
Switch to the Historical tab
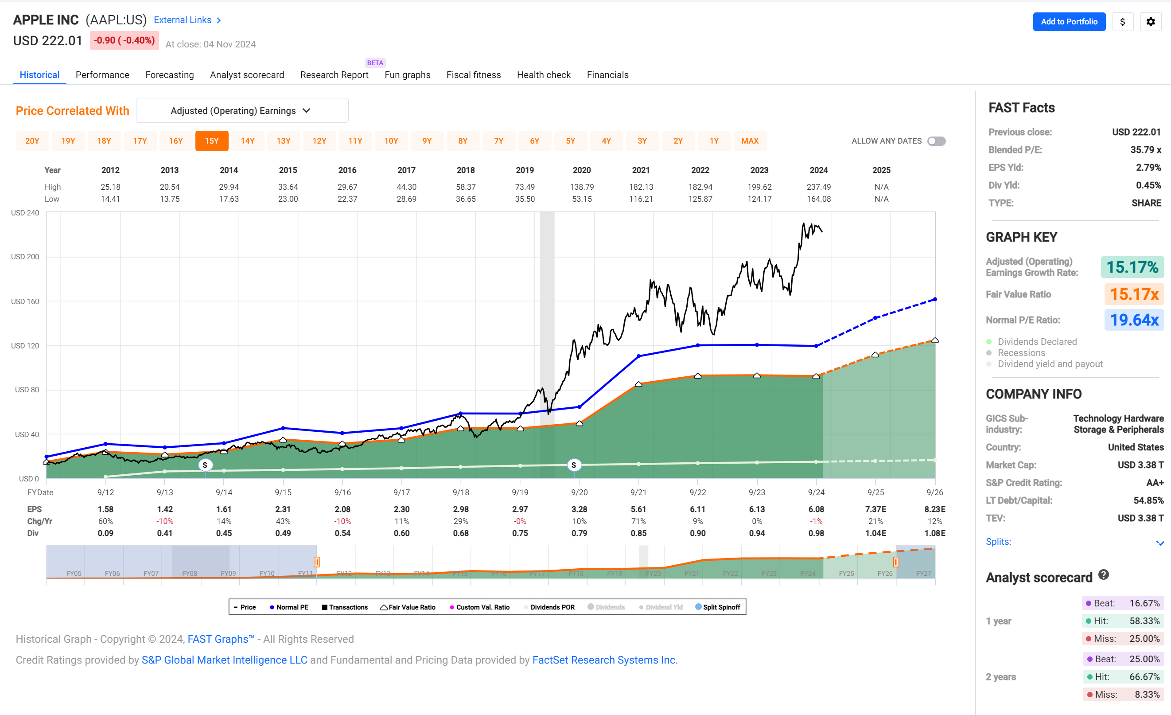click(39, 74)
